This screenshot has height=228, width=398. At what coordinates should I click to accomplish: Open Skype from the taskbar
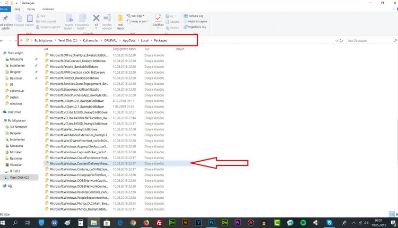[329, 223]
